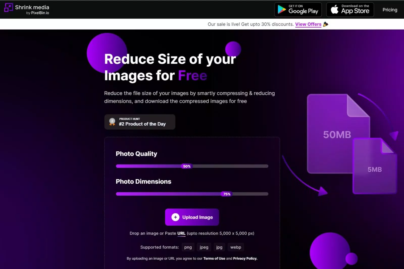Adjust the Photo Quality slider at 50%

[x=187, y=166]
